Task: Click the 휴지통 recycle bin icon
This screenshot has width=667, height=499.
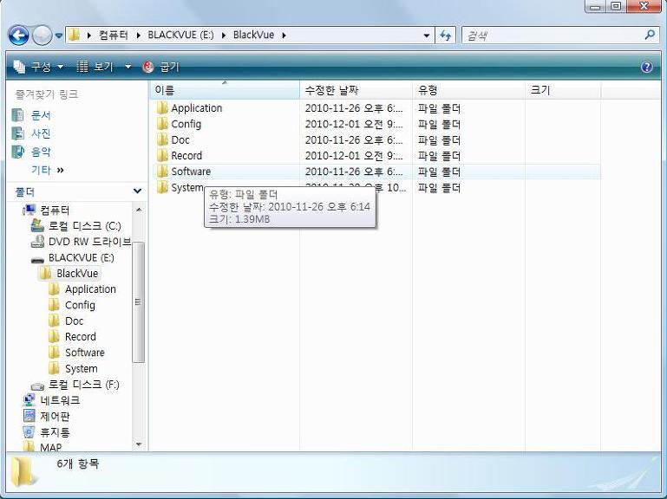Action: point(29,431)
